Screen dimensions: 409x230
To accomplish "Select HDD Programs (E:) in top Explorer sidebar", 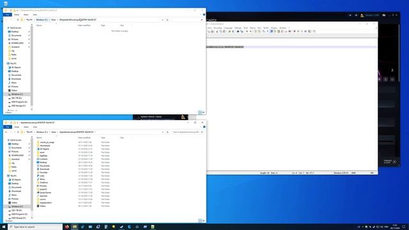I will pos(19,102).
